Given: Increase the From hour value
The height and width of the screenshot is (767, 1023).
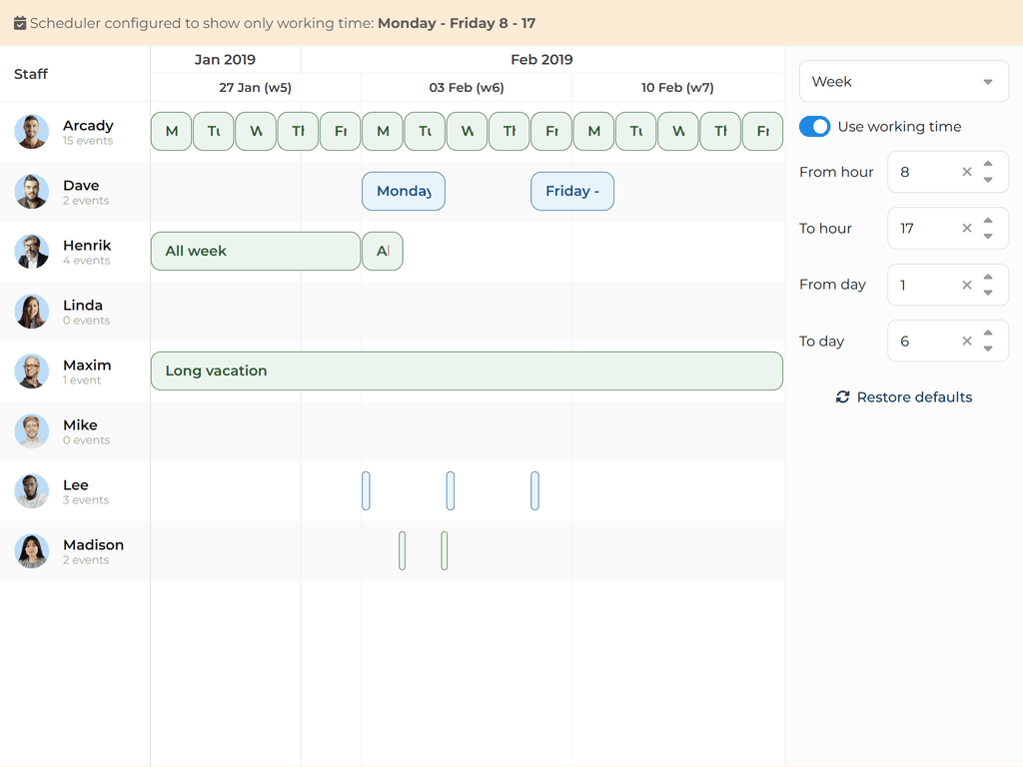Looking at the screenshot, I should coord(988,165).
